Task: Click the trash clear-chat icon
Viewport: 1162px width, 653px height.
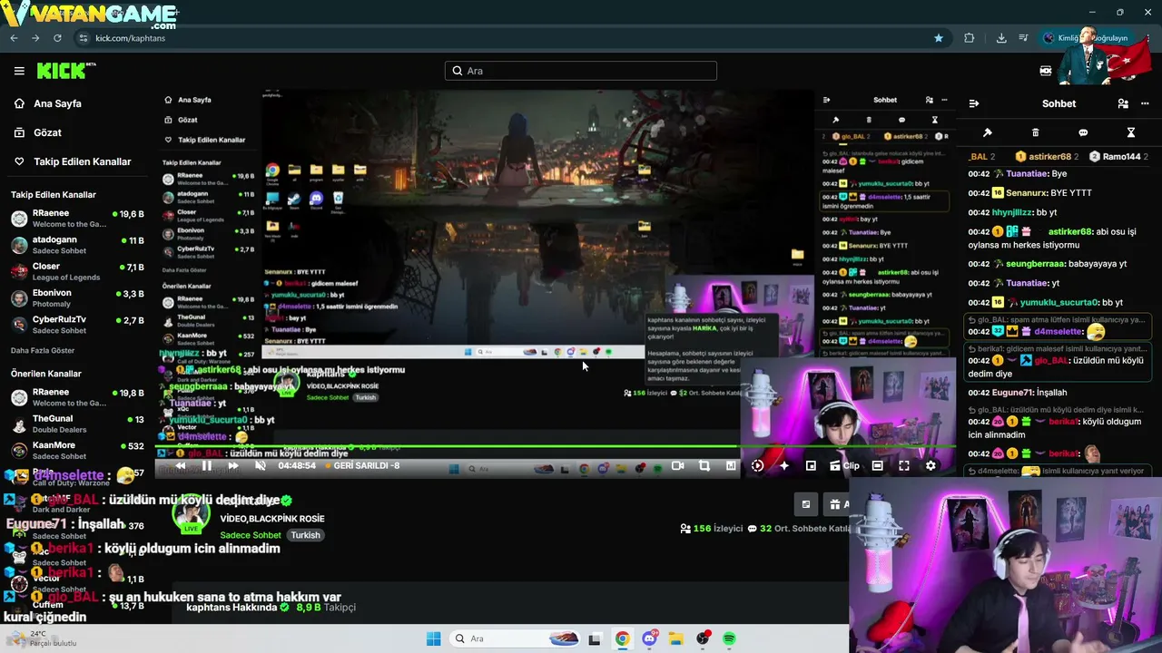Action: 1036,132
